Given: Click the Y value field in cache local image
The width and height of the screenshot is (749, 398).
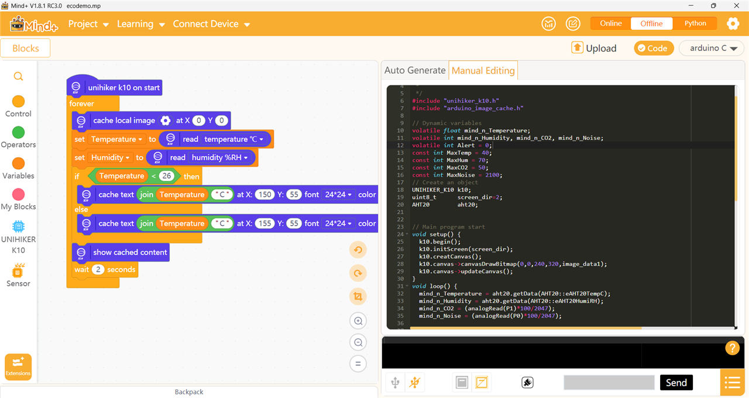Looking at the screenshot, I should point(221,121).
